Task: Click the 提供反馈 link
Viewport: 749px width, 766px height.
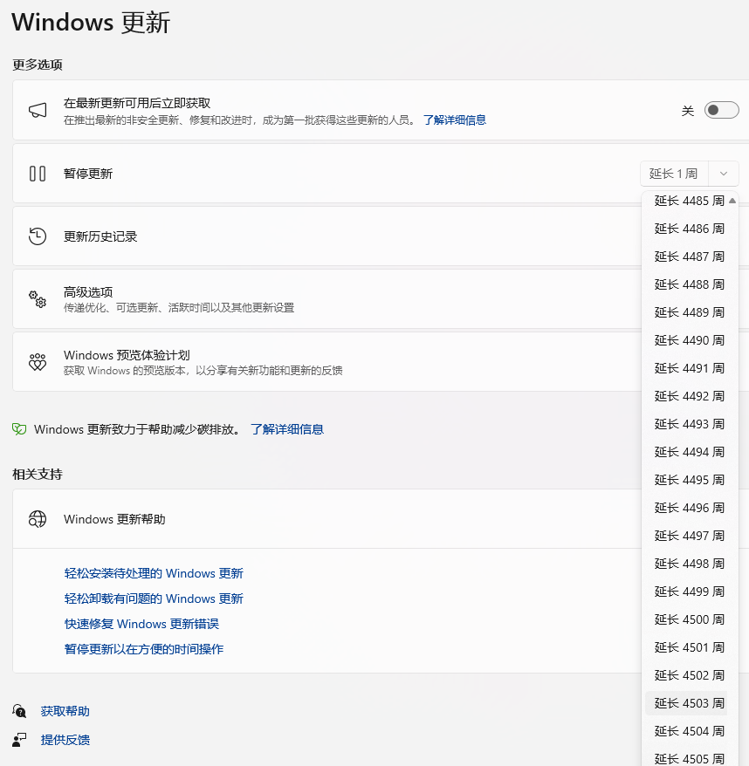Action: (x=65, y=740)
